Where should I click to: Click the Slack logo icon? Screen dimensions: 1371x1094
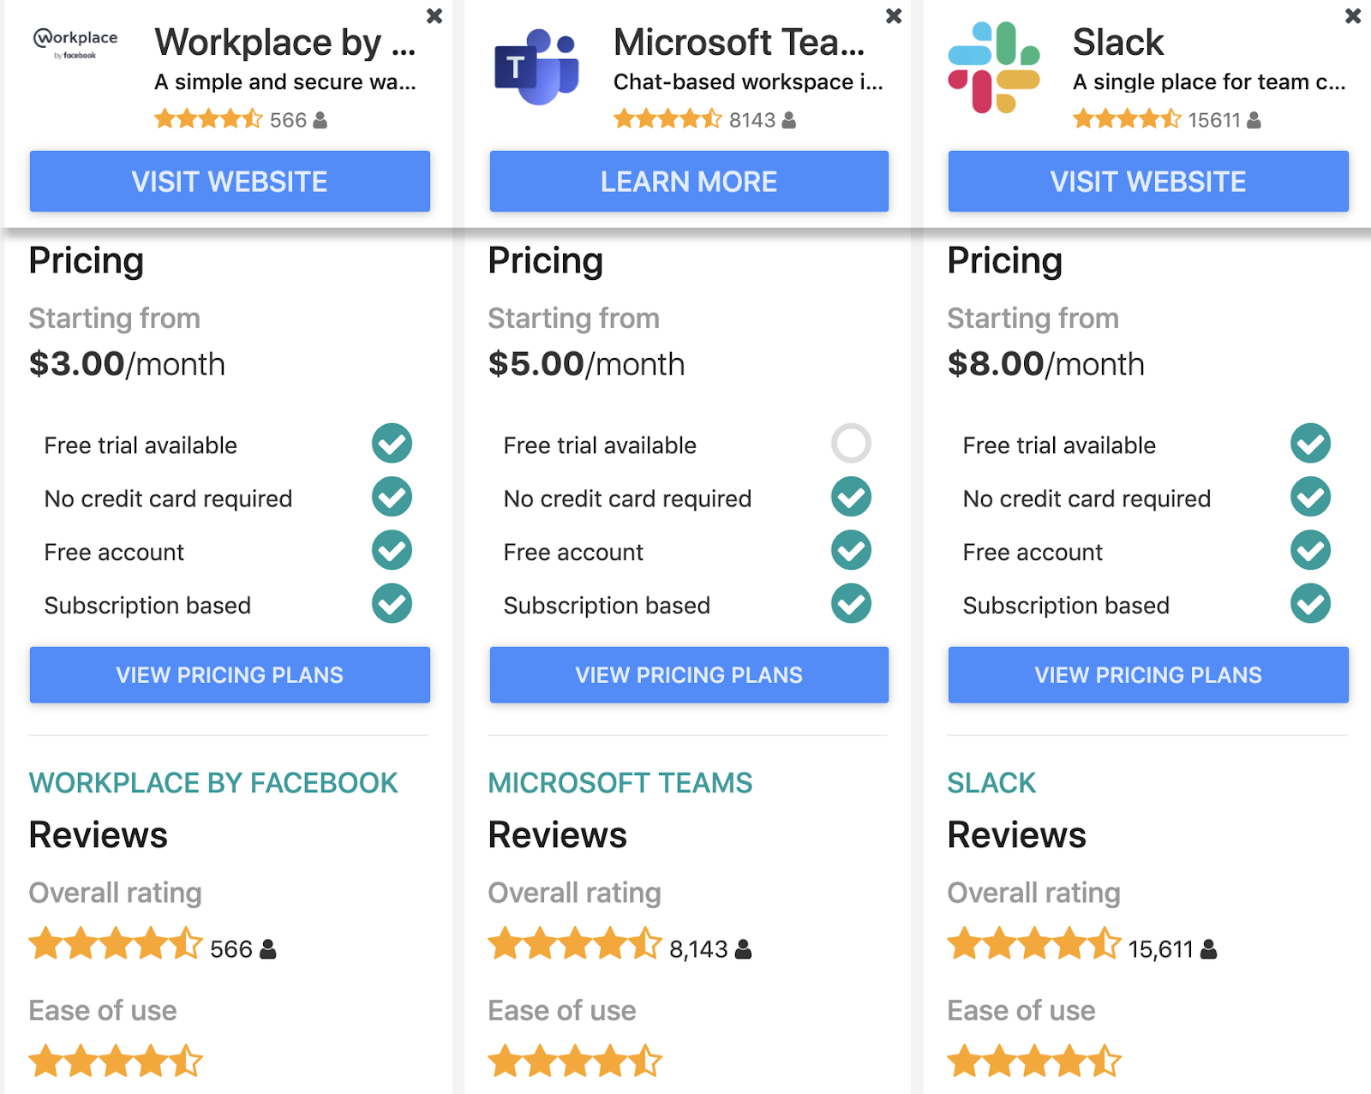click(x=994, y=68)
